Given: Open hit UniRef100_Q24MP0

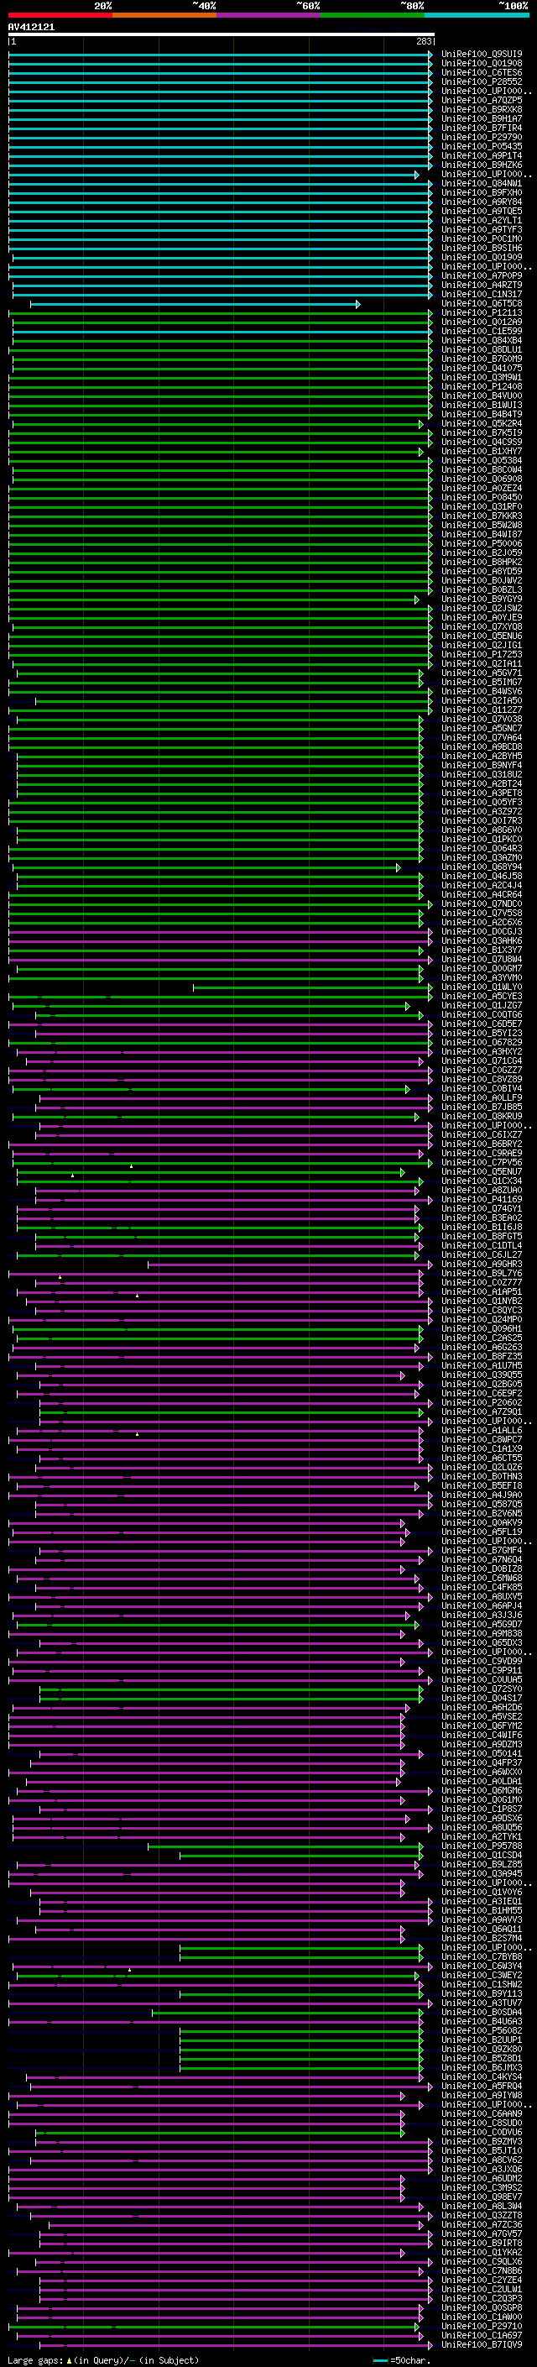Looking at the screenshot, I should [x=482, y=1319].
